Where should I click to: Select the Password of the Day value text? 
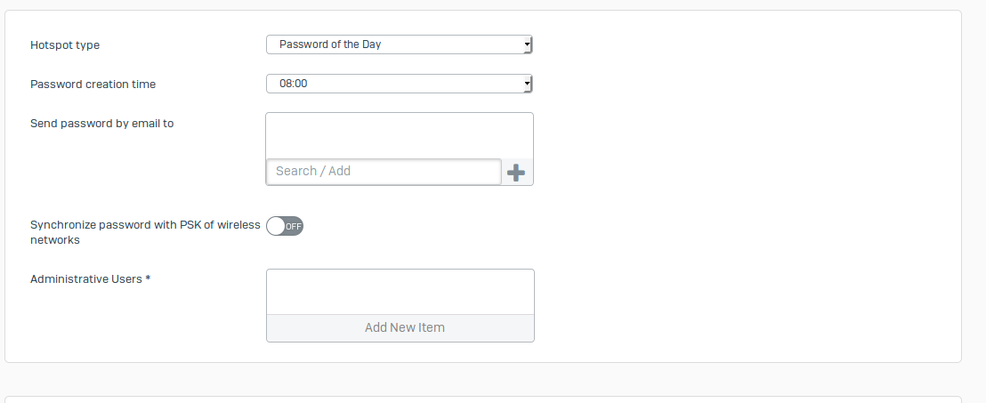[330, 44]
